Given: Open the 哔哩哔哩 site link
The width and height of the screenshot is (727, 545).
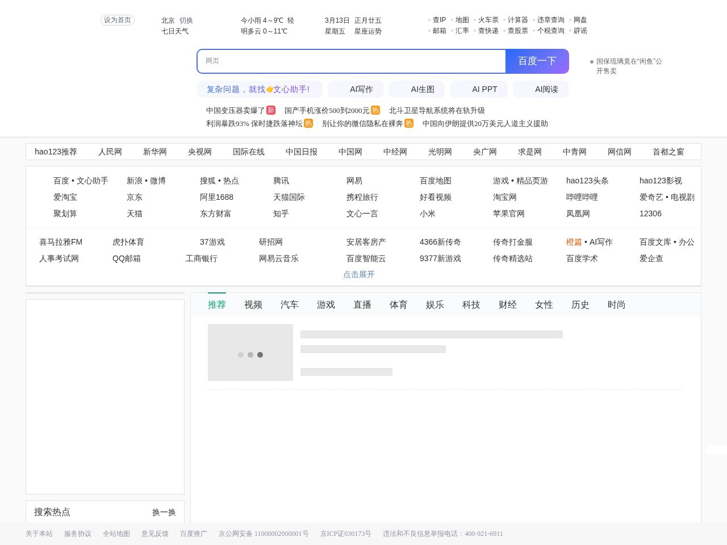Looking at the screenshot, I should coord(582,197).
